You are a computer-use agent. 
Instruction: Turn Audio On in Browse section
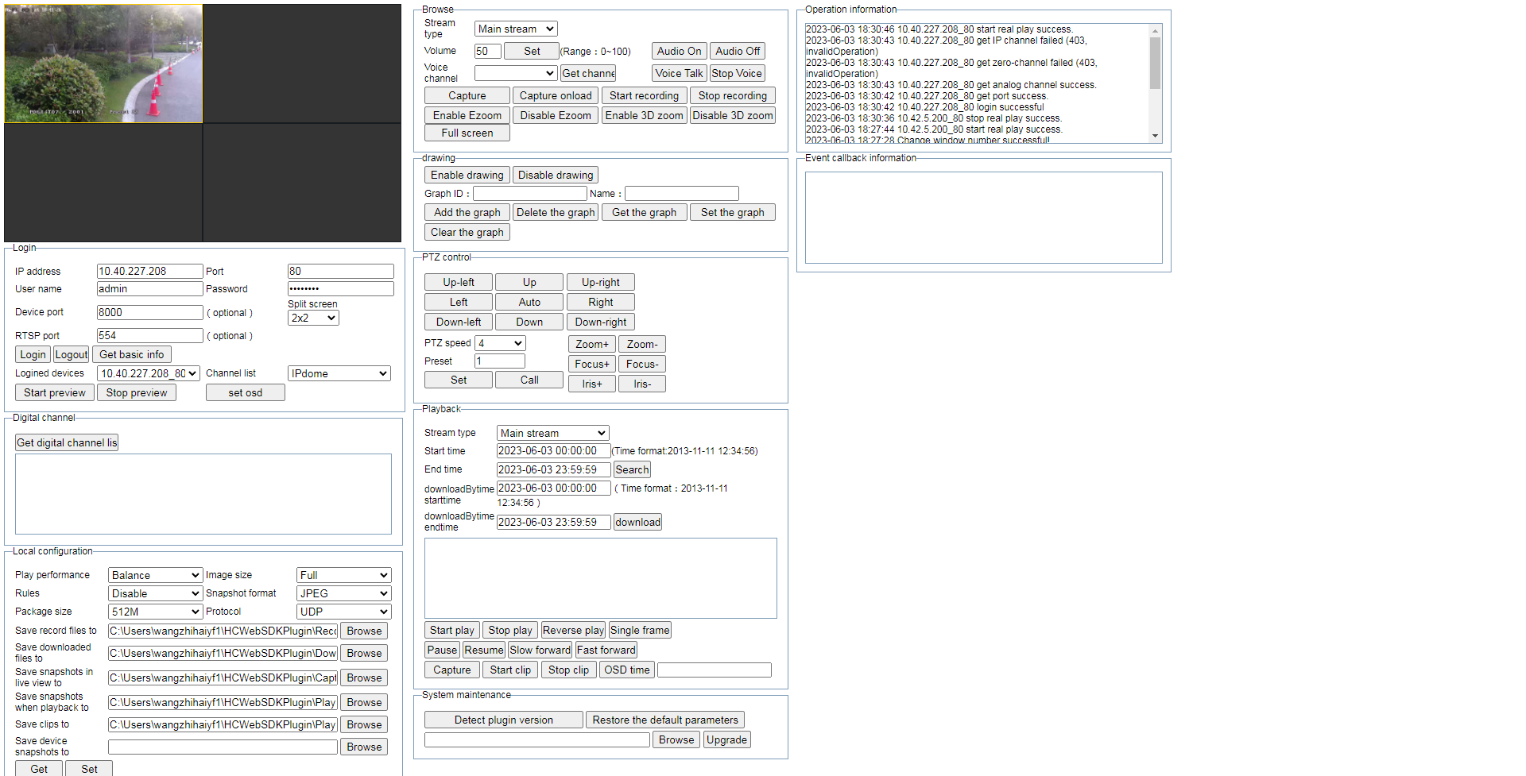[679, 51]
